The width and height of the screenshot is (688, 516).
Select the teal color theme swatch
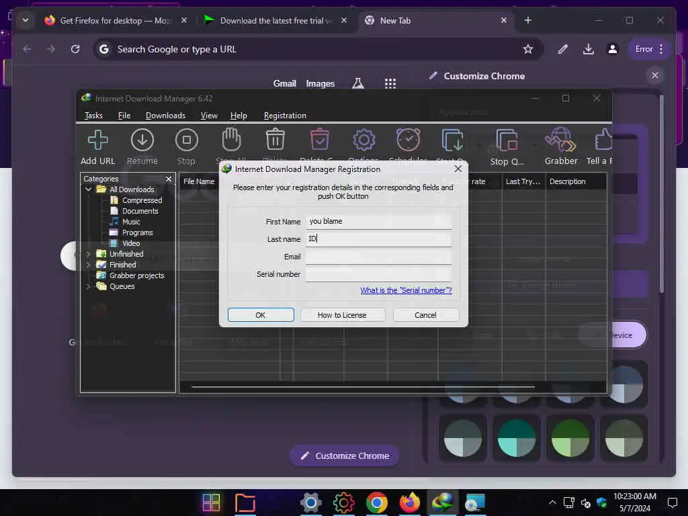(517, 438)
